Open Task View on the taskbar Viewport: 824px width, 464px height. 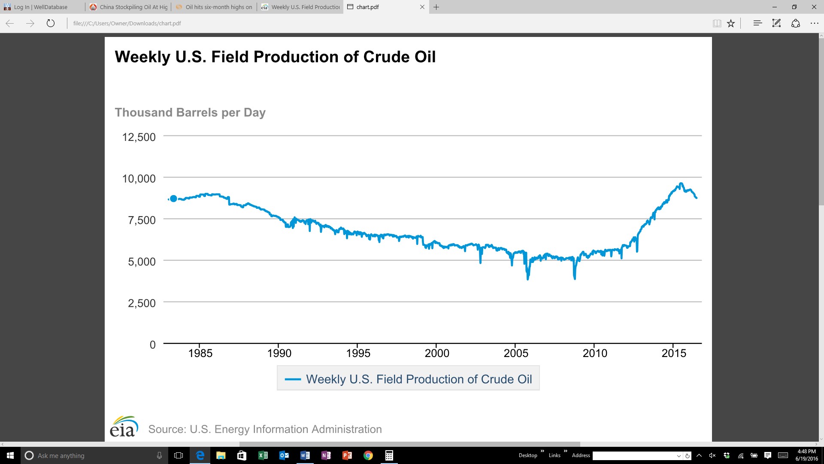179,455
